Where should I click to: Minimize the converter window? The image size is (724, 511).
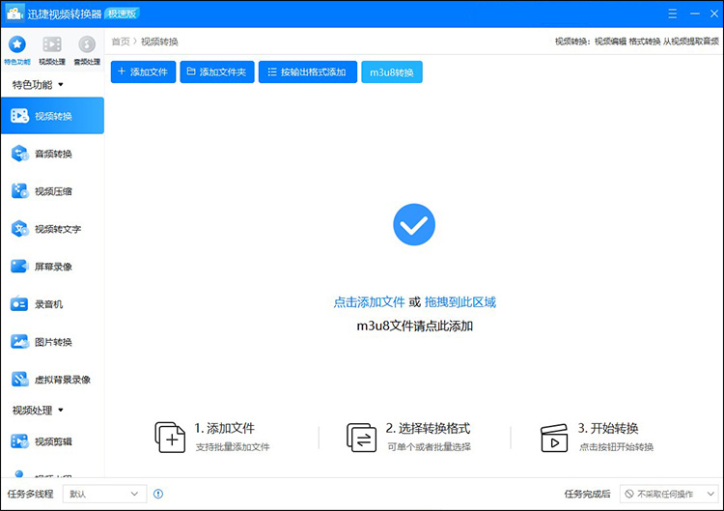[694, 14]
